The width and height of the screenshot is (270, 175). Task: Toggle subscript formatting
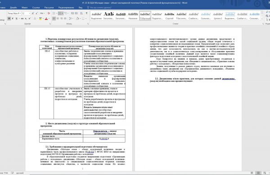26,18
